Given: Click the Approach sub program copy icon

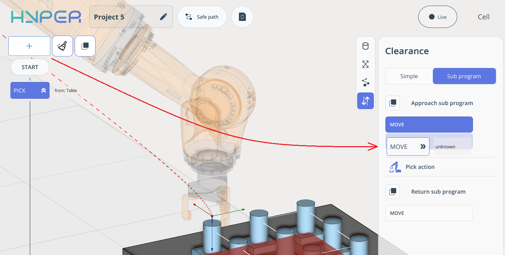Looking at the screenshot, I should pyautogui.click(x=393, y=103).
